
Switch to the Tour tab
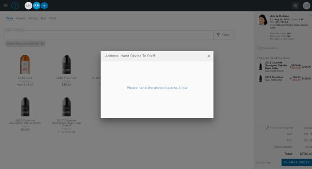(x=44, y=18)
